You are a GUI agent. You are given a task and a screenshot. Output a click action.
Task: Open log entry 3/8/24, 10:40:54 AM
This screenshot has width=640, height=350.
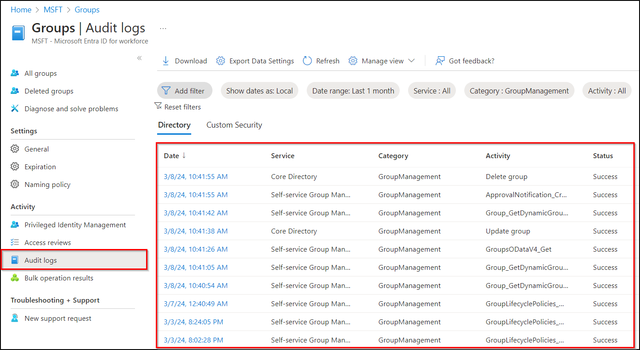point(196,285)
